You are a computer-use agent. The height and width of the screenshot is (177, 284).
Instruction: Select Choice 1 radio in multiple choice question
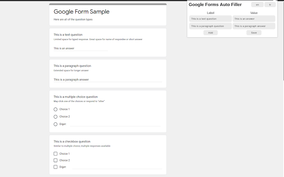[x=55, y=109]
